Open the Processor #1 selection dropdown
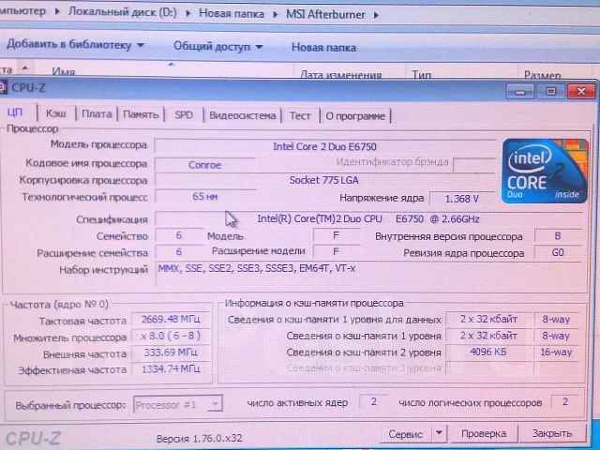 point(177,404)
